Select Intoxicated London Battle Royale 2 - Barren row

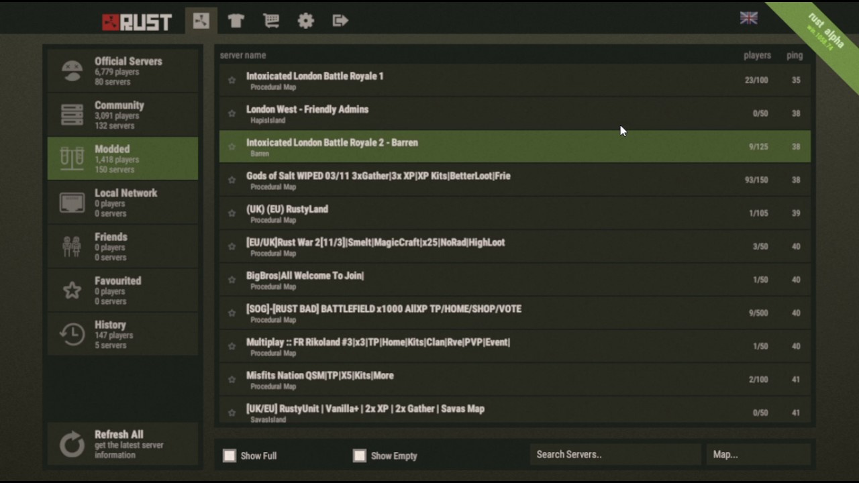[x=515, y=146]
